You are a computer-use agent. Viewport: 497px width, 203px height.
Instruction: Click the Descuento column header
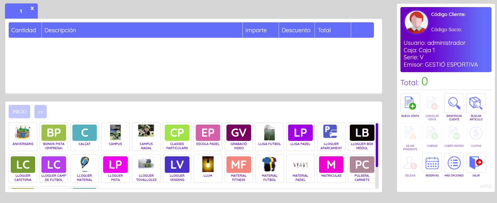coord(297,30)
